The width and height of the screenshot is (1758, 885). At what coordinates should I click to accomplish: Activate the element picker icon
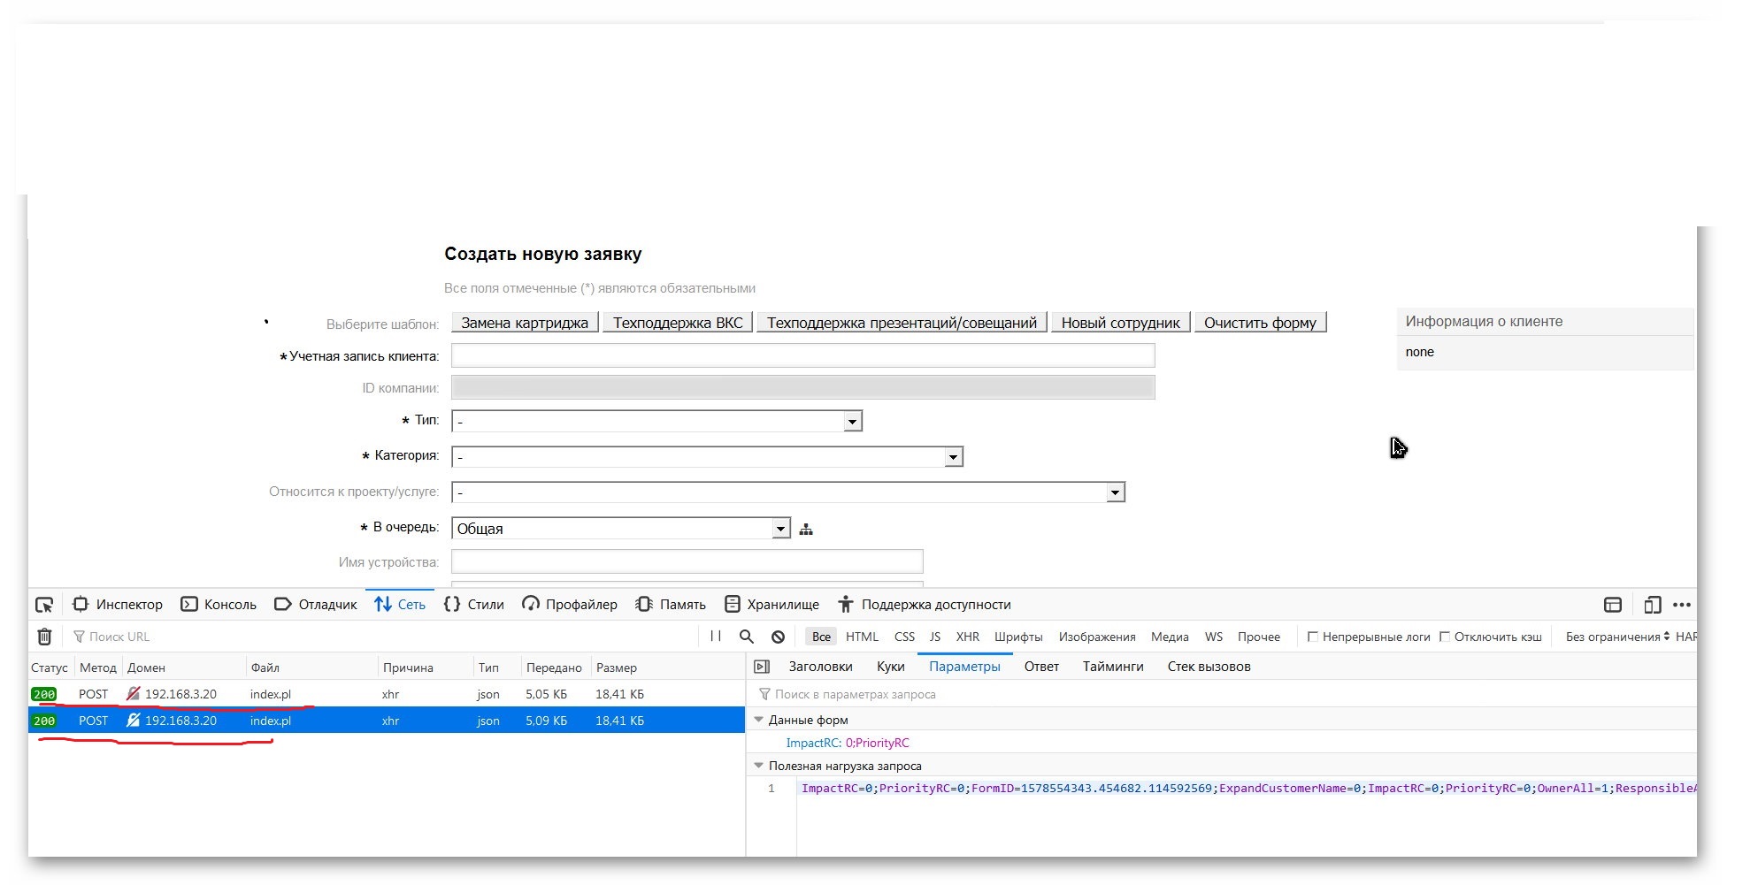pyautogui.click(x=44, y=606)
